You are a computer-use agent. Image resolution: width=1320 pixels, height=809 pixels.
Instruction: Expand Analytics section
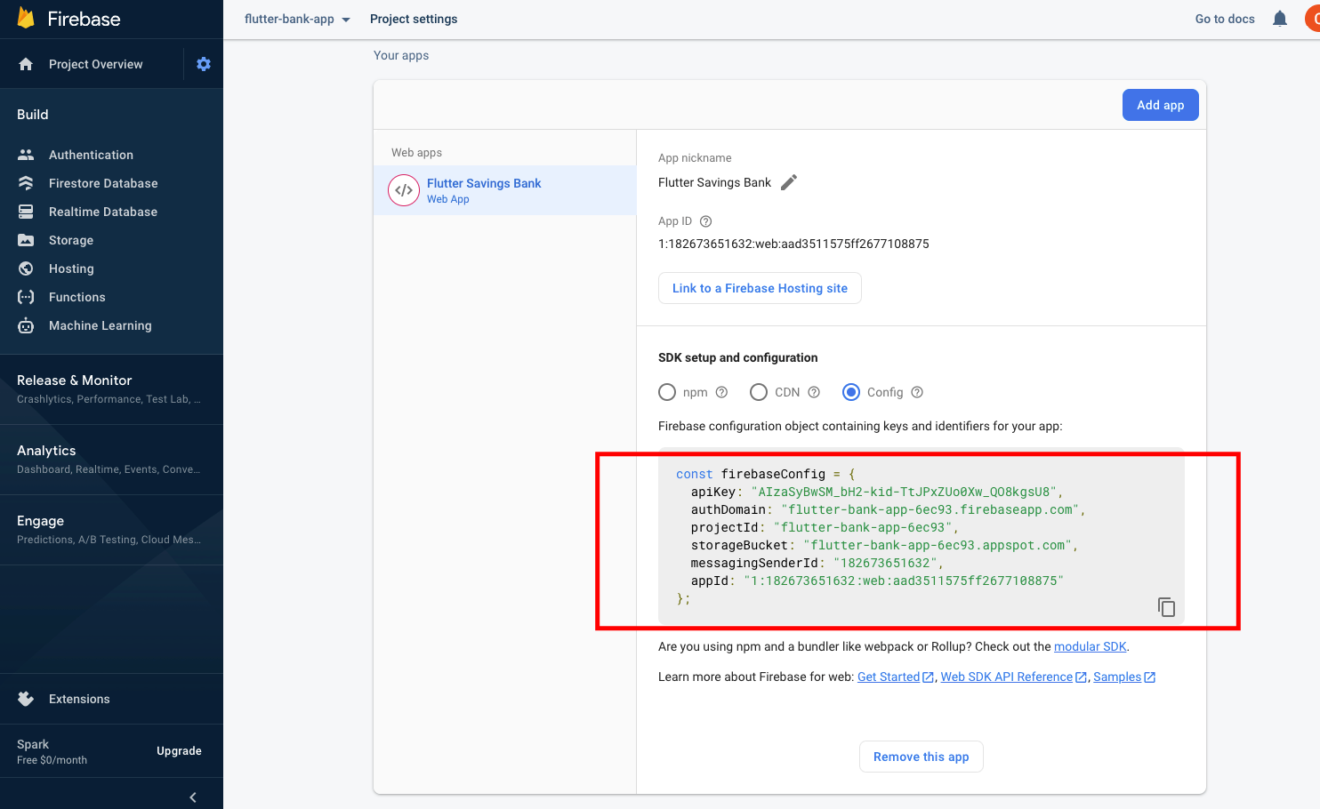coord(111,459)
